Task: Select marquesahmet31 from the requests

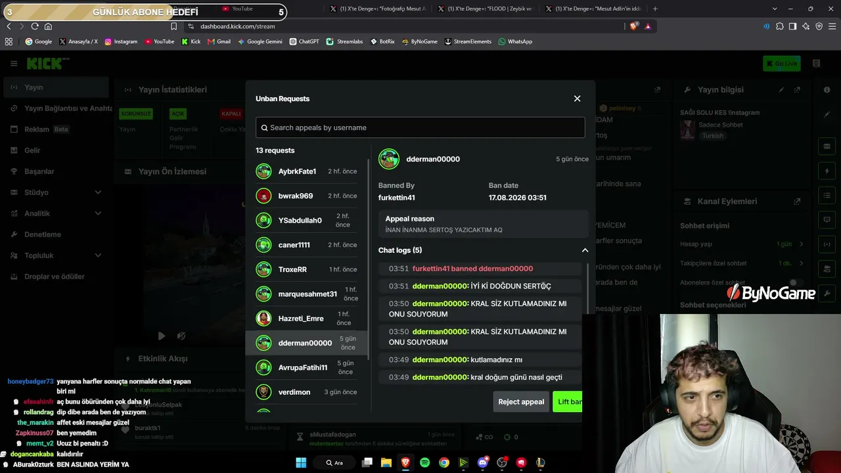Action: (306, 294)
